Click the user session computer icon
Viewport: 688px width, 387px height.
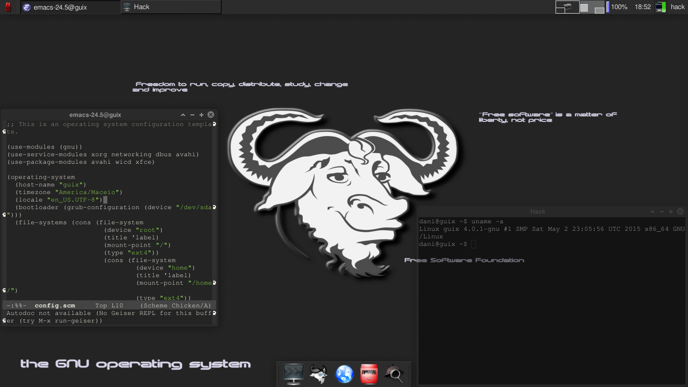point(661,7)
